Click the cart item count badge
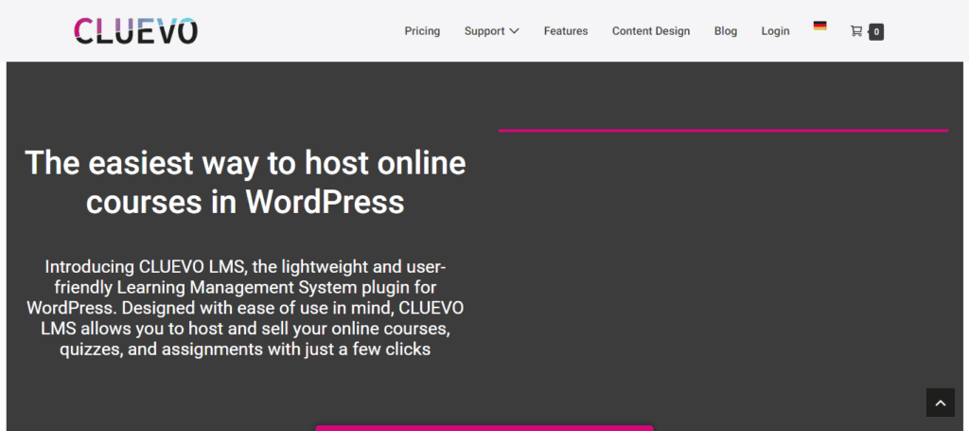Screen dimensions: 969x431 tap(876, 31)
